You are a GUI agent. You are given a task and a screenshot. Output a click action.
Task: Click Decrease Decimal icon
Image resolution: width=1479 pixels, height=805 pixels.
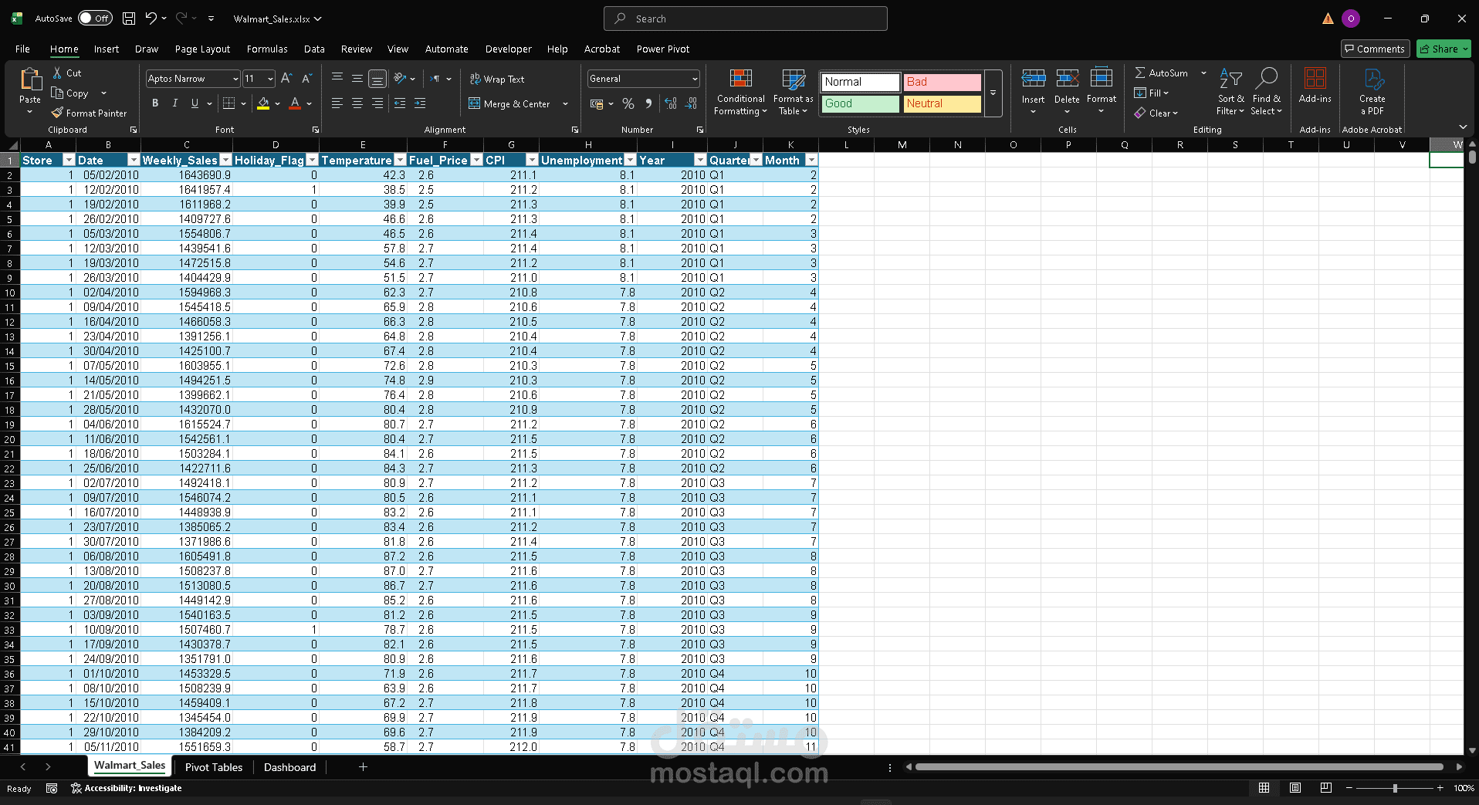691,103
